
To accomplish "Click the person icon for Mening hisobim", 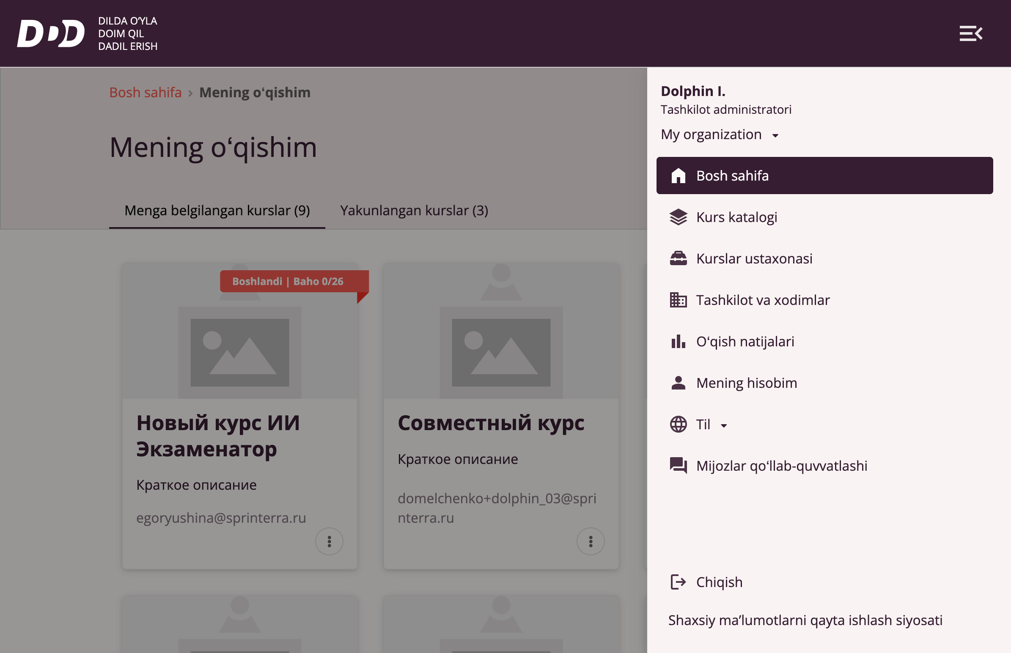I will [678, 383].
